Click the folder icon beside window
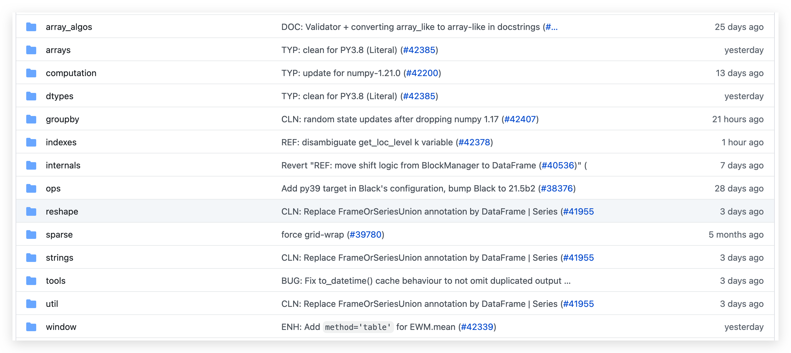 point(31,327)
